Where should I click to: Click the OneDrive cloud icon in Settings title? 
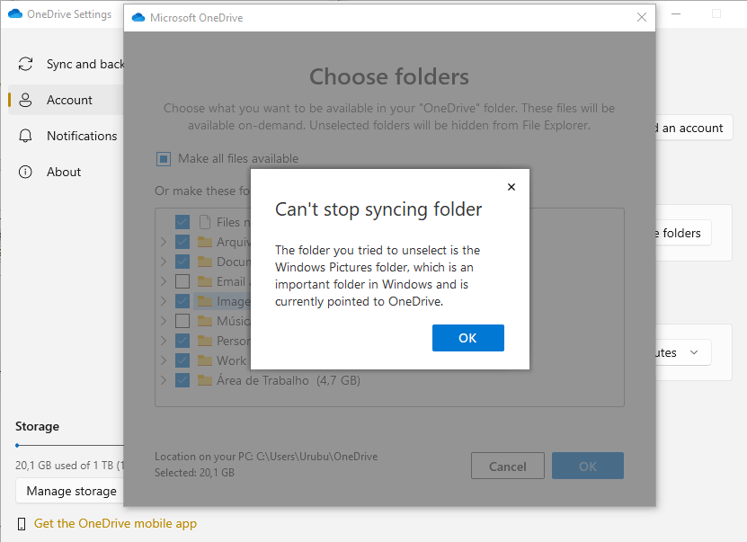pyautogui.click(x=15, y=13)
